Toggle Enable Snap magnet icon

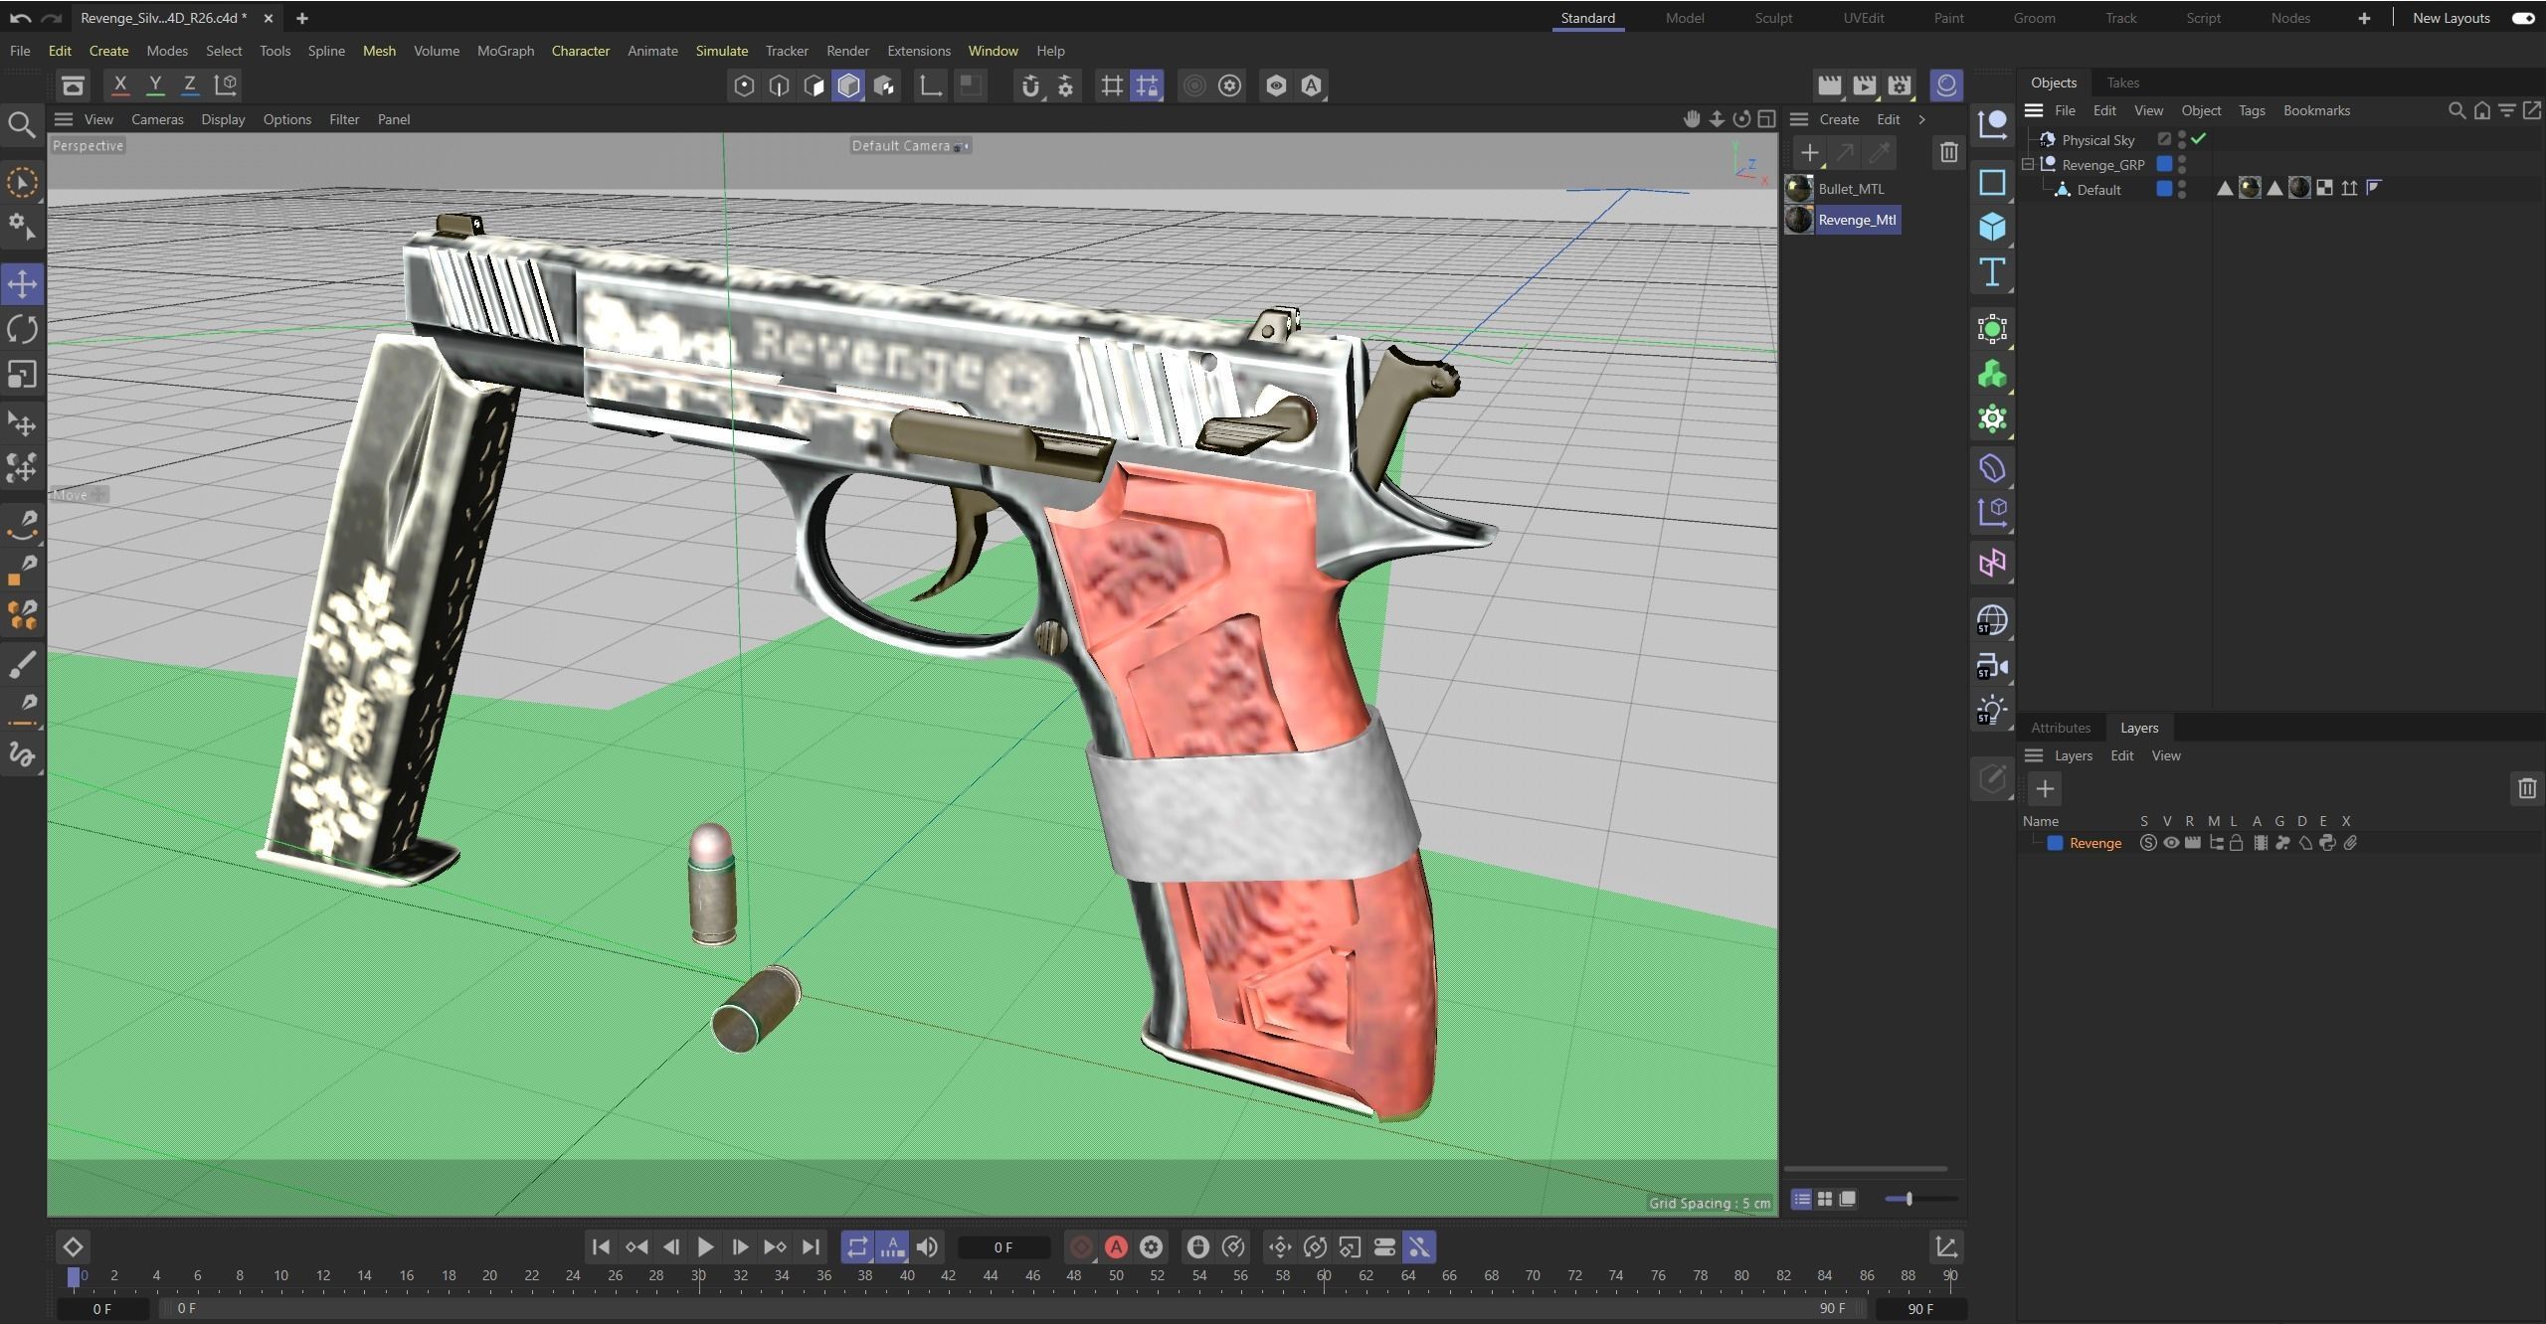coord(1030,86)
